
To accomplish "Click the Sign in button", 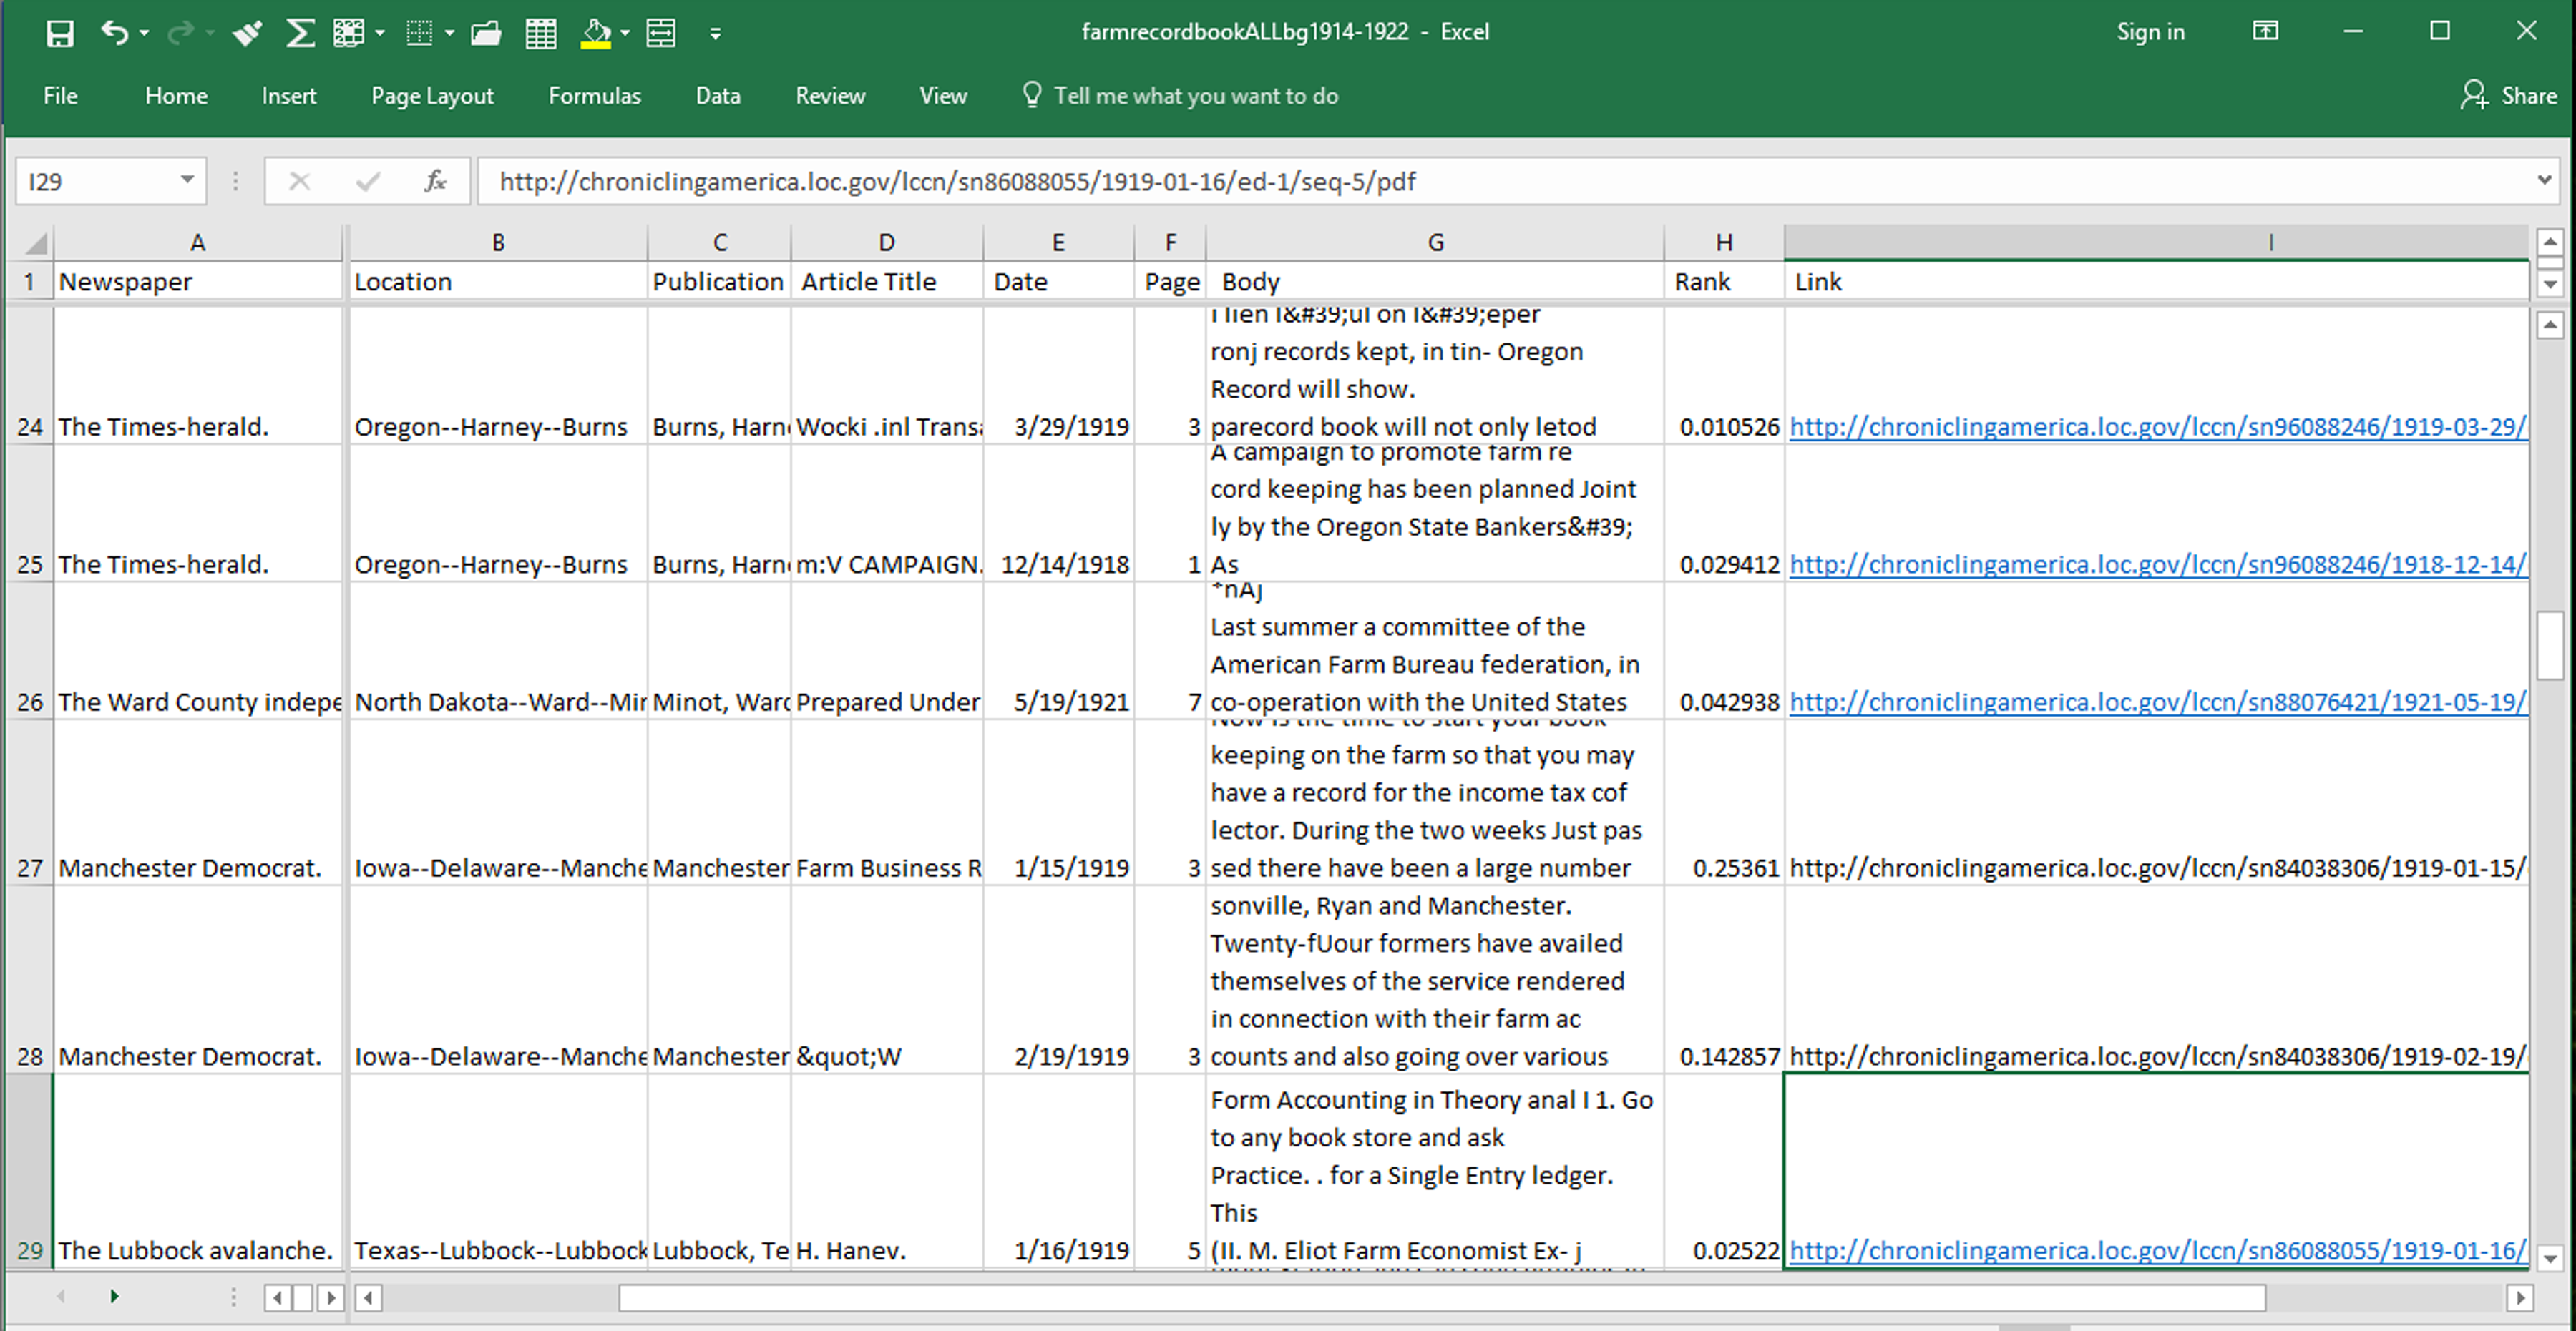I will pos(2151,31).
